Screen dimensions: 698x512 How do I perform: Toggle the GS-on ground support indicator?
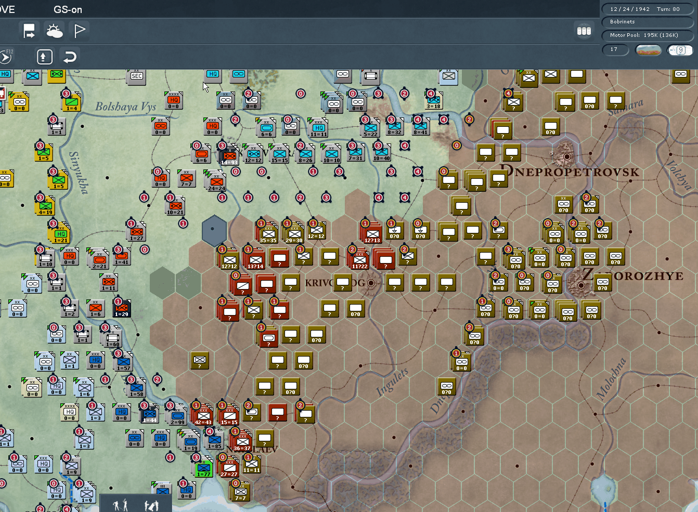point(68,9)
